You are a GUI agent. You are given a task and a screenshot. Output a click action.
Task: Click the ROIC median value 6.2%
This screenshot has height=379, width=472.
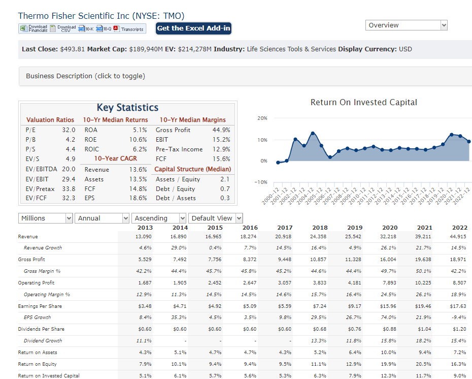140,149
